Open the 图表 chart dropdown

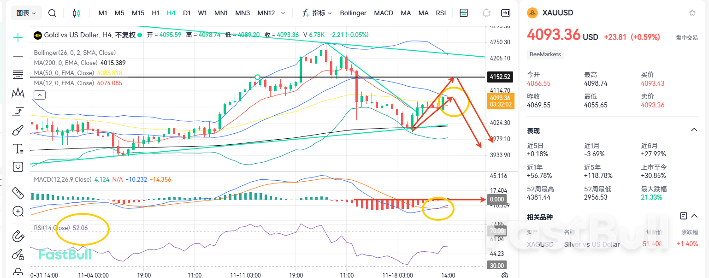[26, 13]
